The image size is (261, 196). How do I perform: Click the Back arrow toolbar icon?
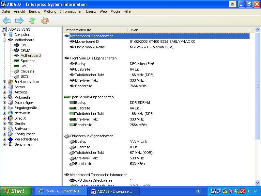(7, 21)
